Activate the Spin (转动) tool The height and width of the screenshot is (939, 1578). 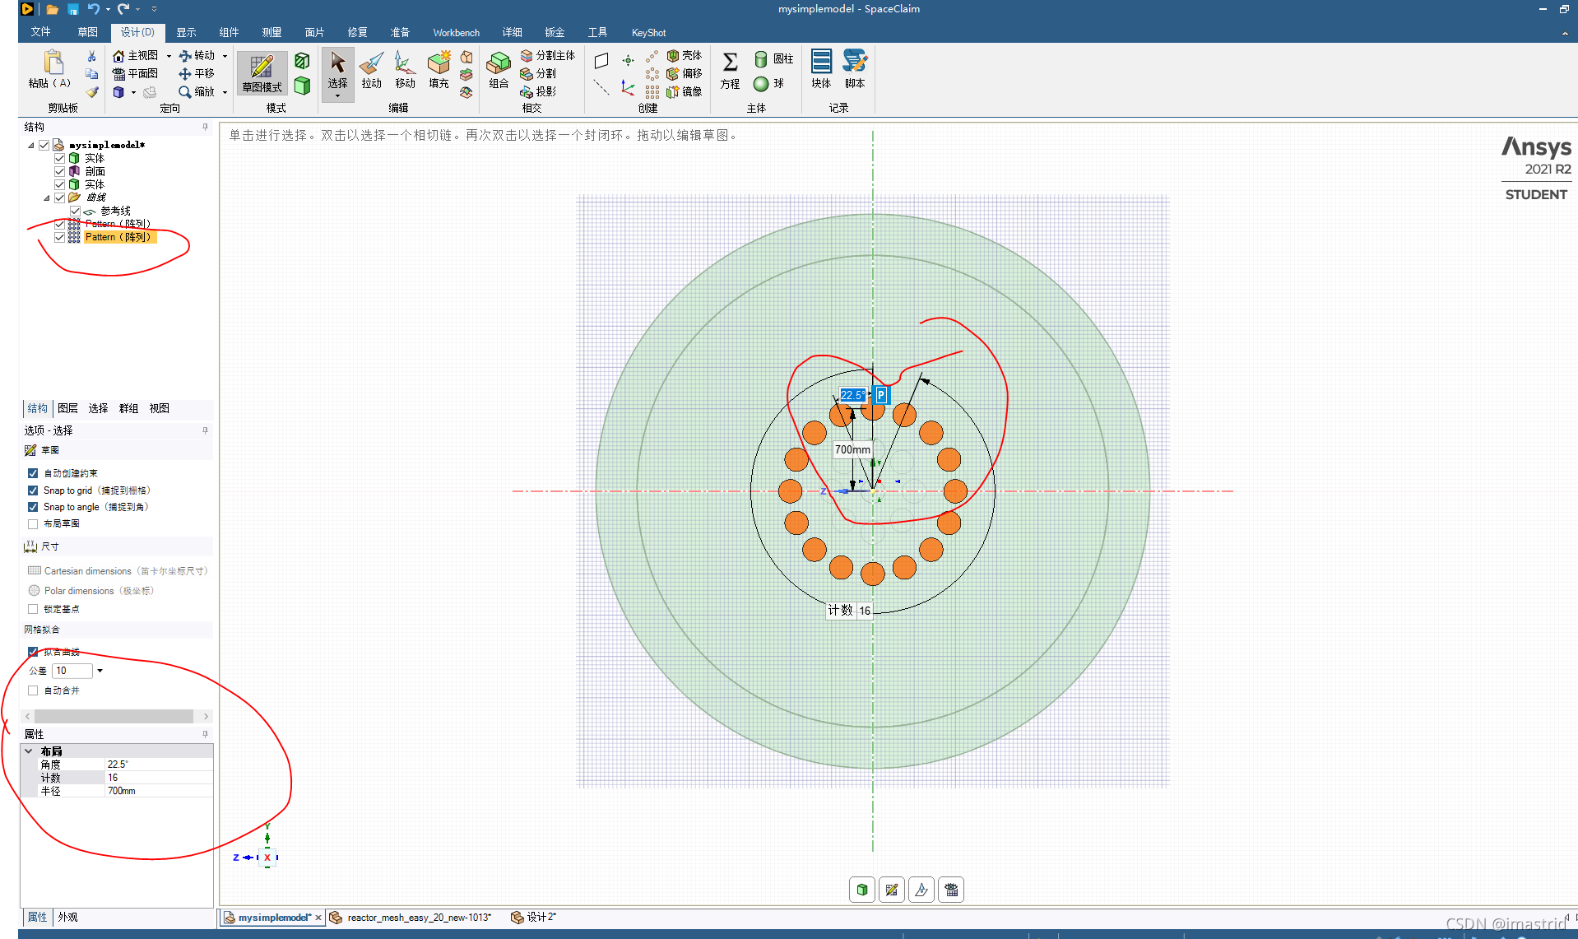[197, 56]
